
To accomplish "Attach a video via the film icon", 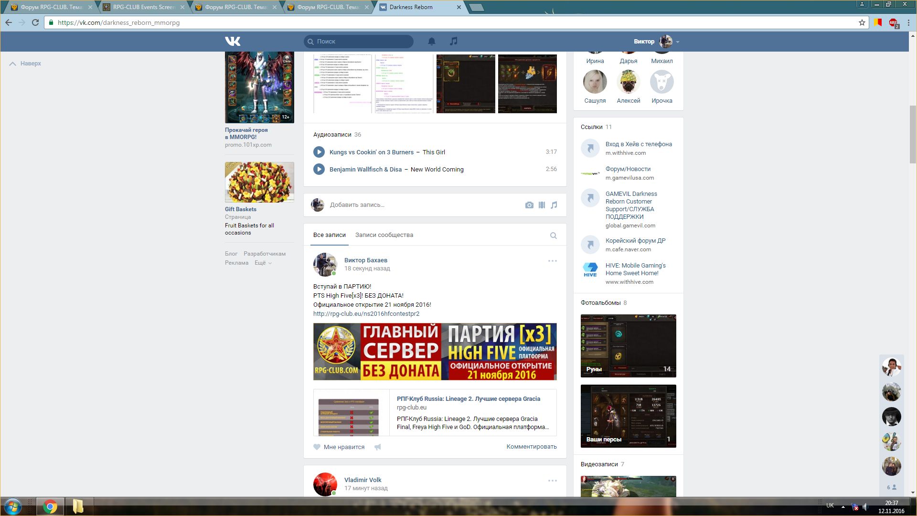I will [x=542, y=205].
